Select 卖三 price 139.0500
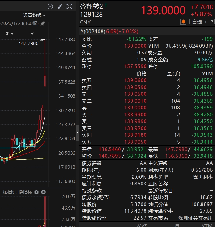 tap(135, 94)
